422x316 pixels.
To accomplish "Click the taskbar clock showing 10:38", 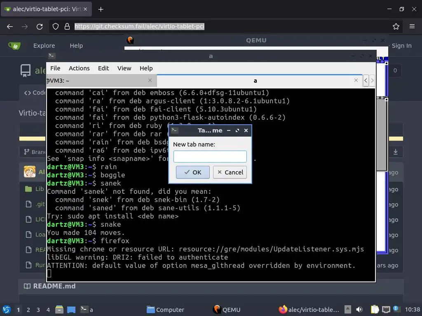I will pyautogui.click(x=412, y=309).
